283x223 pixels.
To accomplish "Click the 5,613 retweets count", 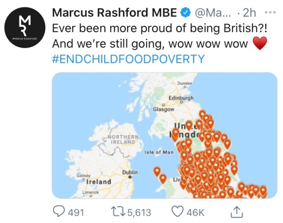I will pos(138,212).
